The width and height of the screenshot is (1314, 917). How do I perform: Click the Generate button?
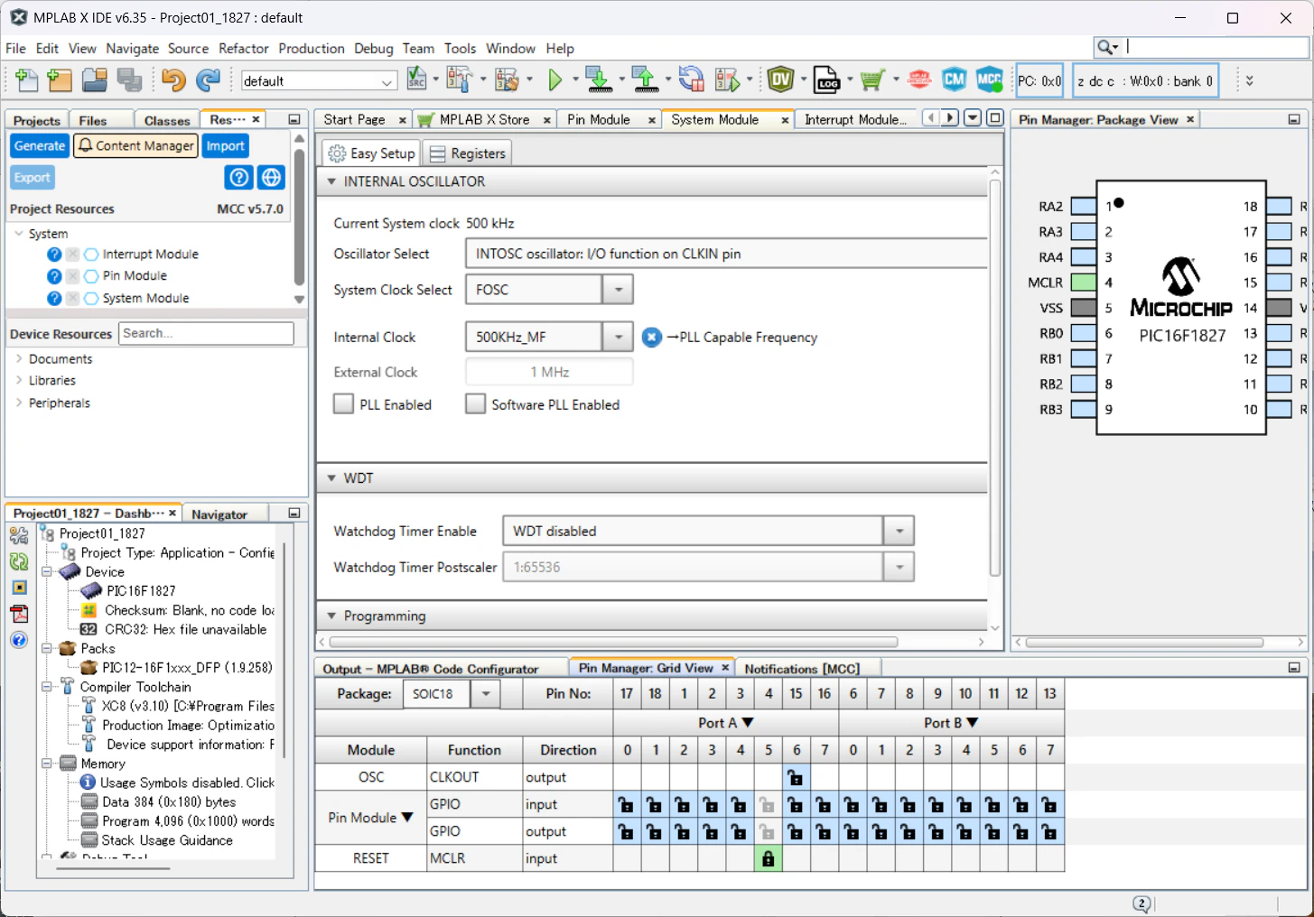pyautogui.click(x=40, y=145)
